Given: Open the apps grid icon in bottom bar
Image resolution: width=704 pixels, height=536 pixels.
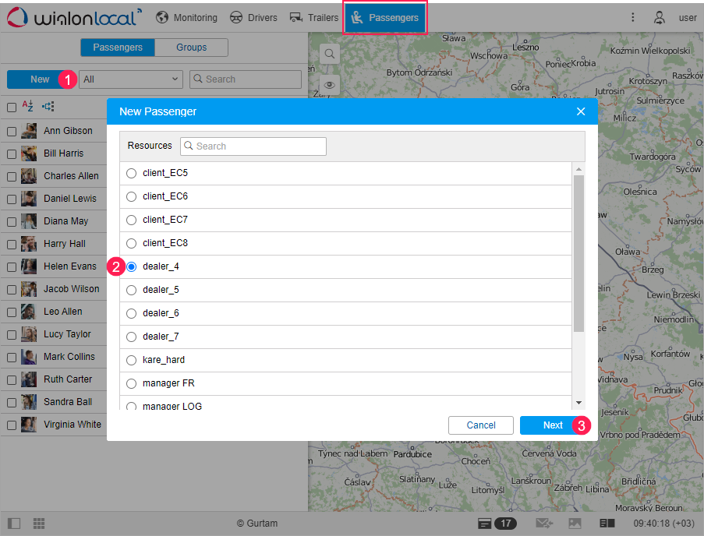Looking at the screenshot, I should point(39,523).
